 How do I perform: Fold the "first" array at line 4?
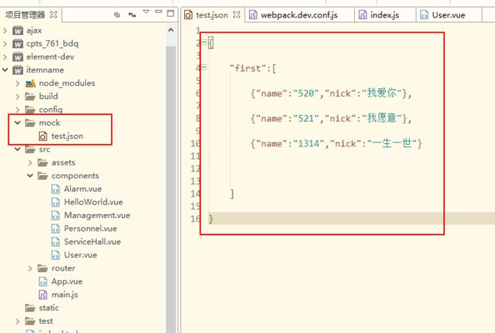click(x=204, y=67)
